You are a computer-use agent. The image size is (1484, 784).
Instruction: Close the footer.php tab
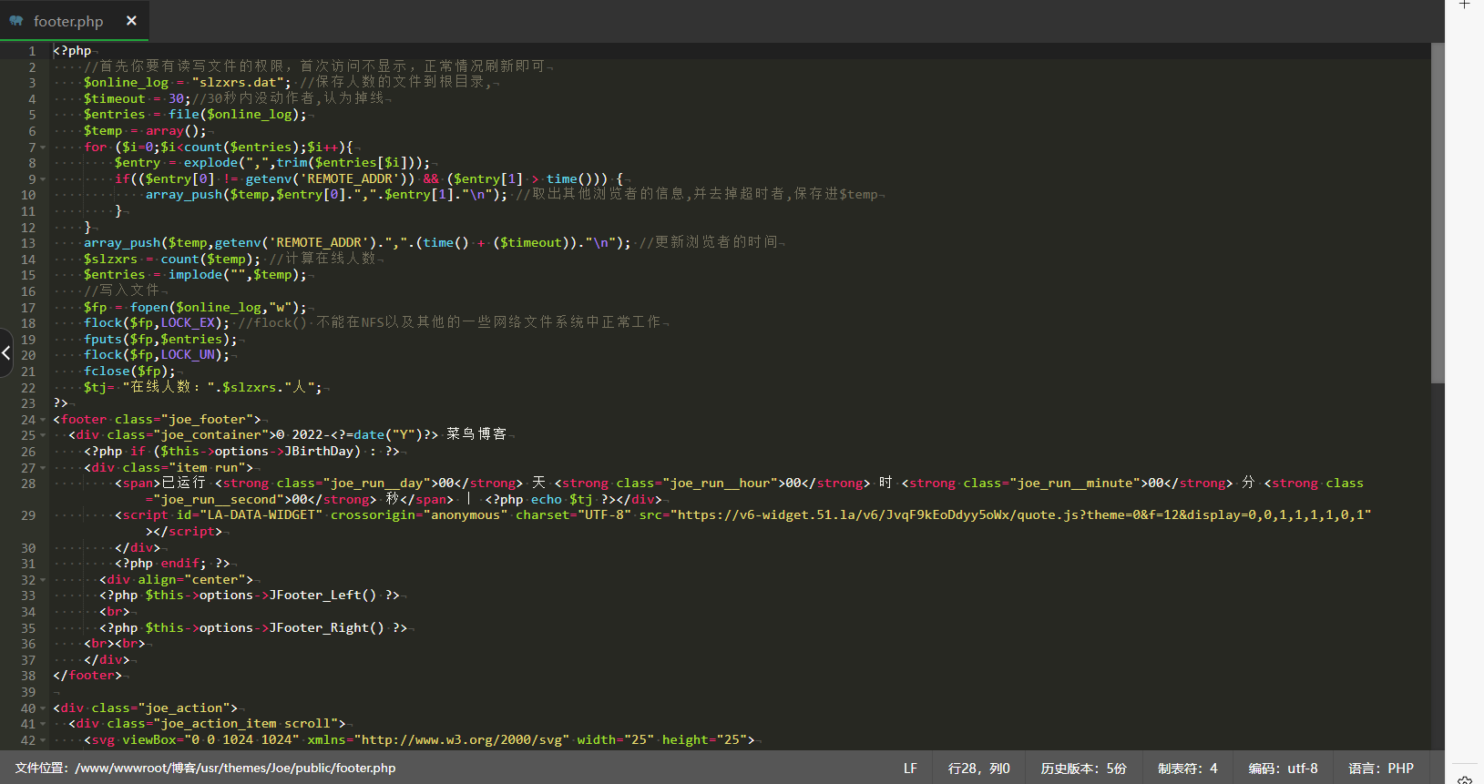131,20
